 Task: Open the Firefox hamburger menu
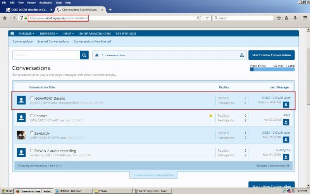coord(305,18)
